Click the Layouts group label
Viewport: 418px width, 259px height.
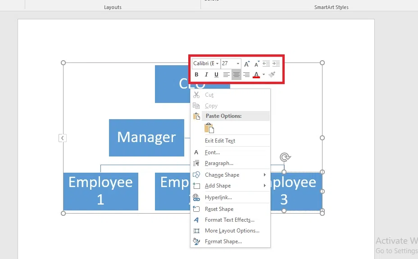coord(113,7)
